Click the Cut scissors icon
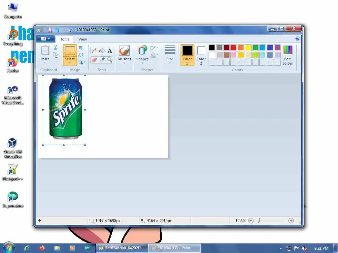Screen dimensions: 338x253 [55, 48]
